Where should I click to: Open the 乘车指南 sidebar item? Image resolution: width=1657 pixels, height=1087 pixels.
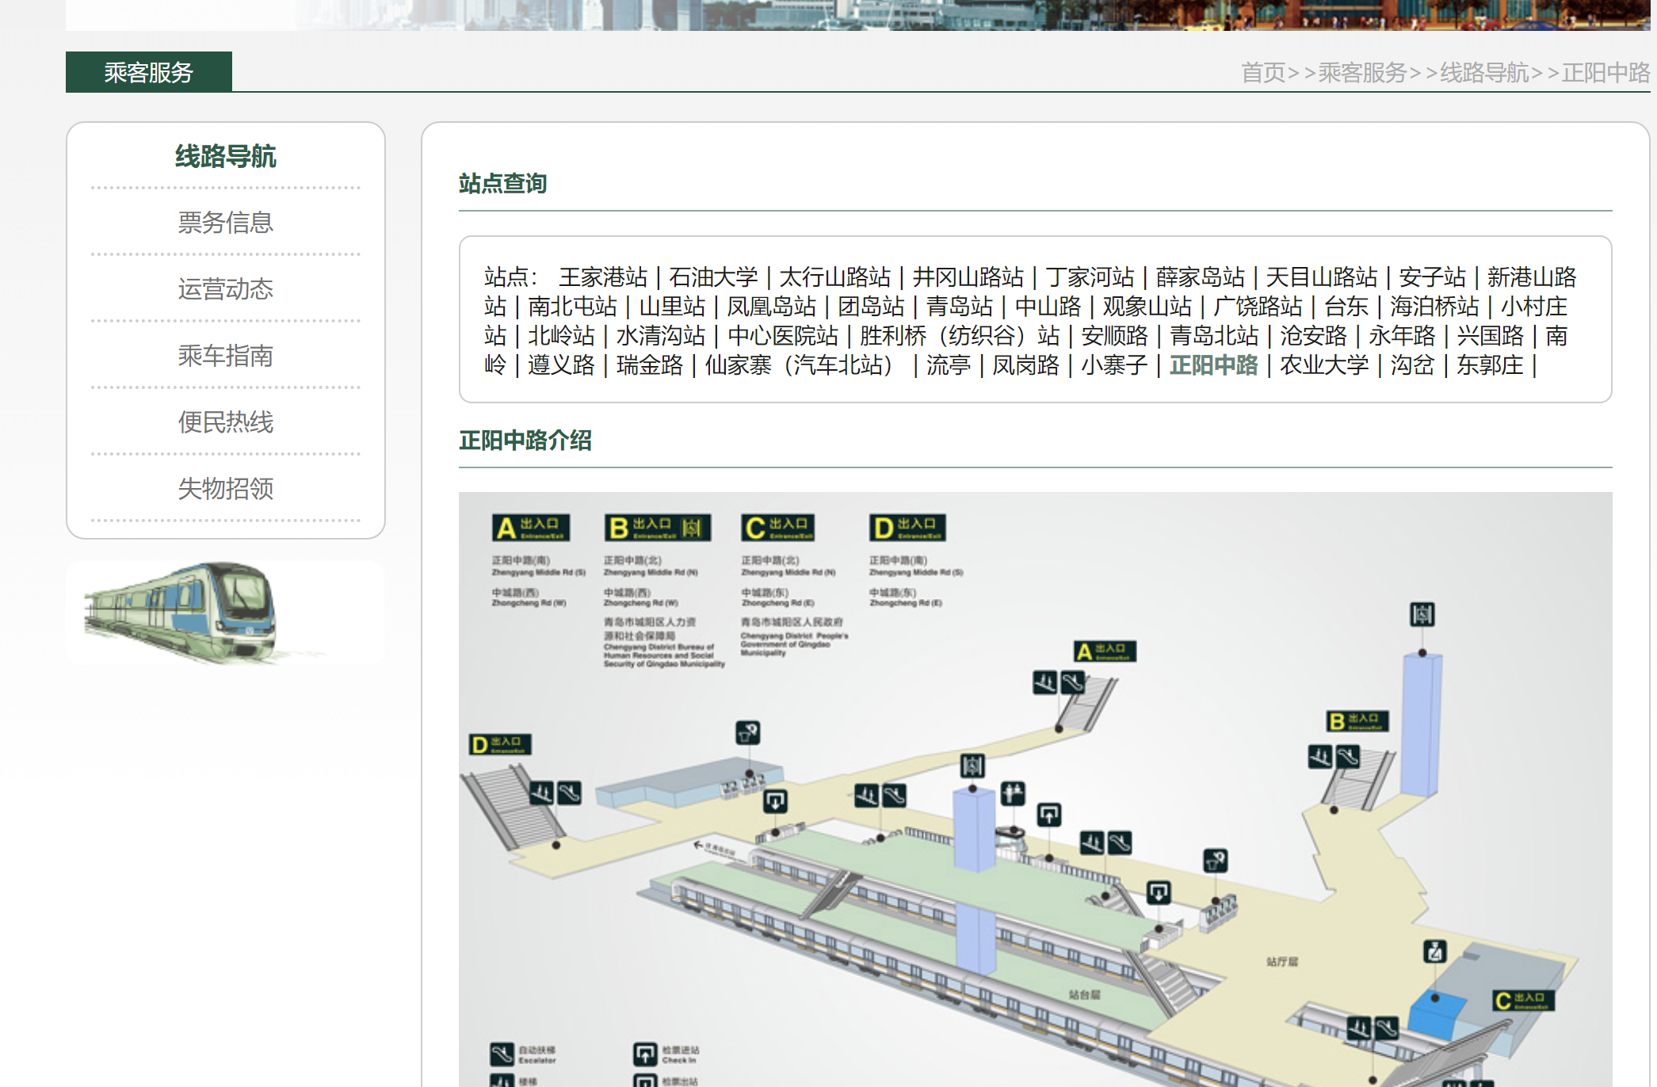point(226,356)
